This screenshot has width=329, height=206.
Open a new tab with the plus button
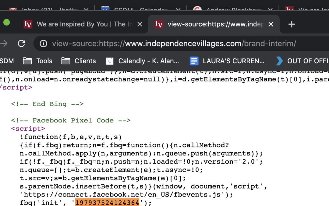tap(292, 24)
